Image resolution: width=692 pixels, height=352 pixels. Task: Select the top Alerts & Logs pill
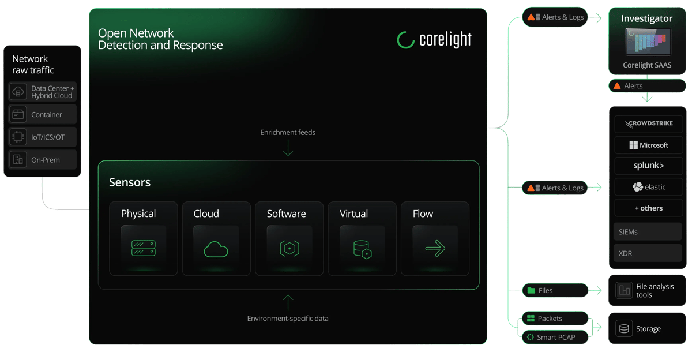coord(555,17)
